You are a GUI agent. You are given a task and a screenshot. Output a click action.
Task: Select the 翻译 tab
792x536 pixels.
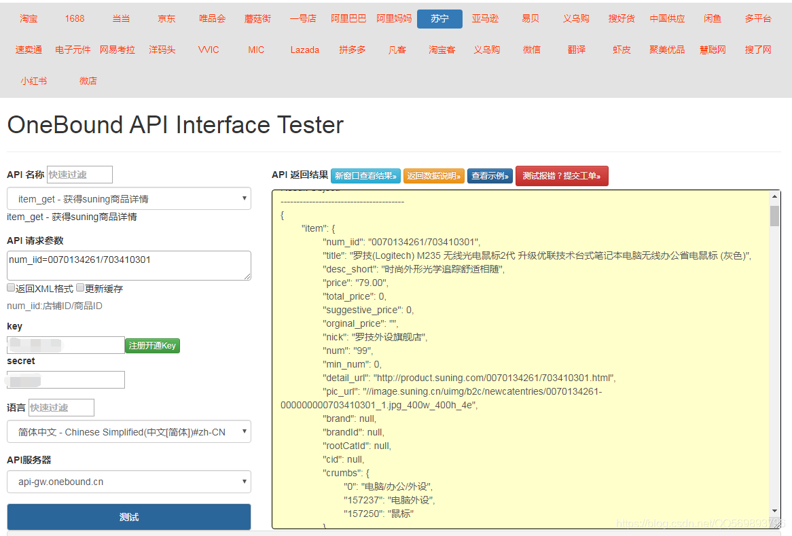[x=576, y=50]
